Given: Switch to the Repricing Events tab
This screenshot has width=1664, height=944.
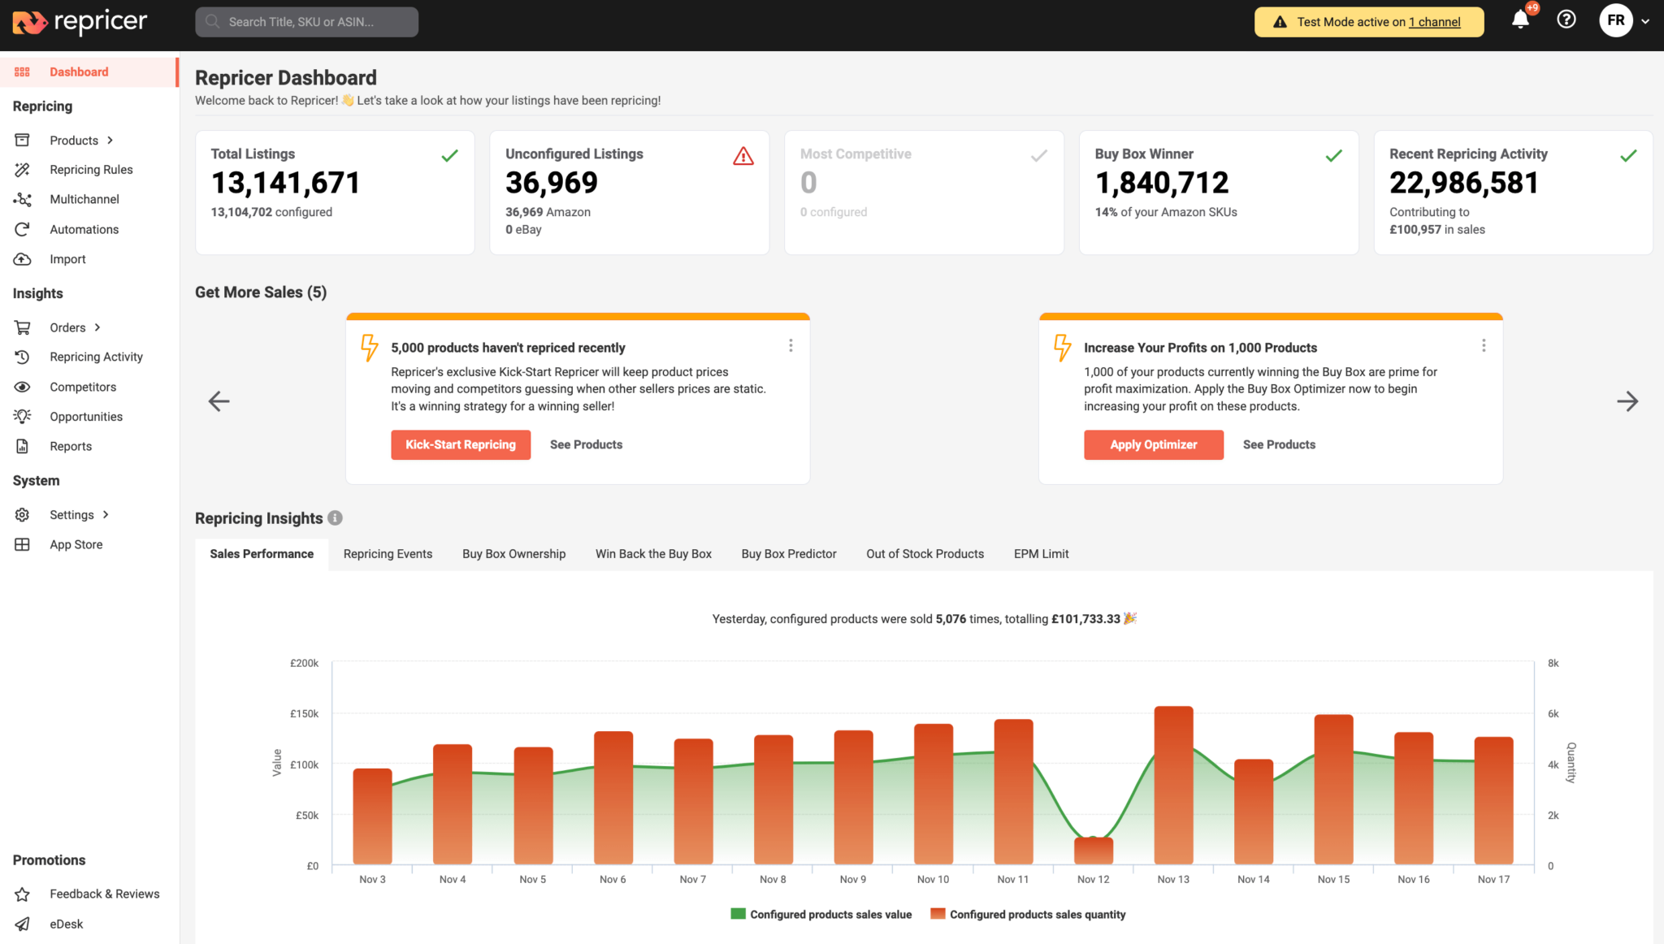Looking at the screenshot, I should [388, 553].
